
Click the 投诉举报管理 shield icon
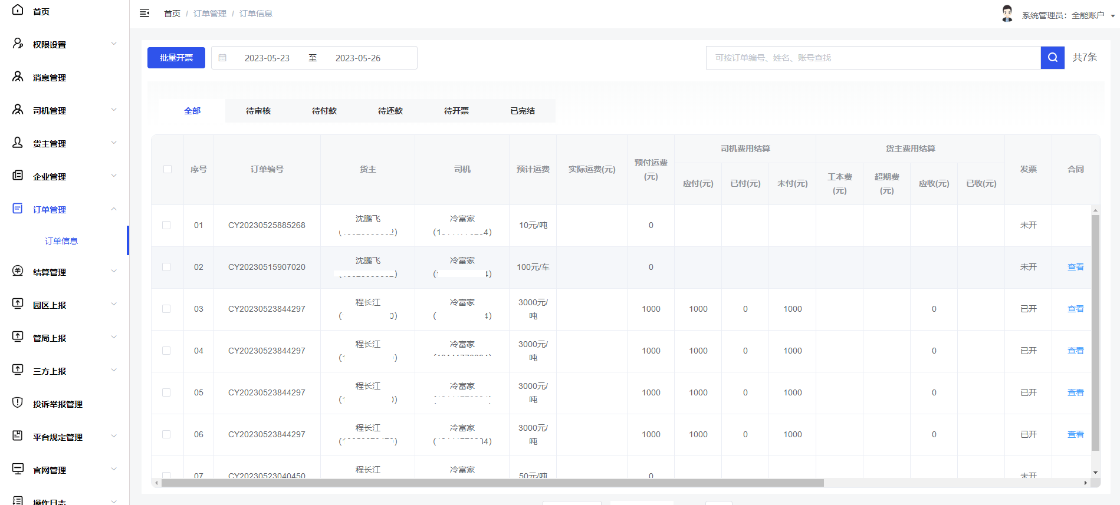(x=18, y=403)
